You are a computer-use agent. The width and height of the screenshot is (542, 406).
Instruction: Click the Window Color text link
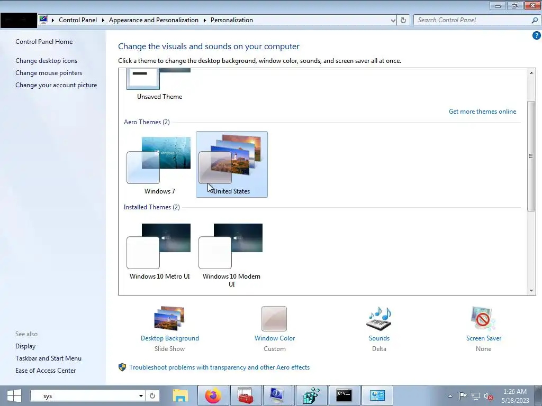pyautogui.click(x=275, y=338)
